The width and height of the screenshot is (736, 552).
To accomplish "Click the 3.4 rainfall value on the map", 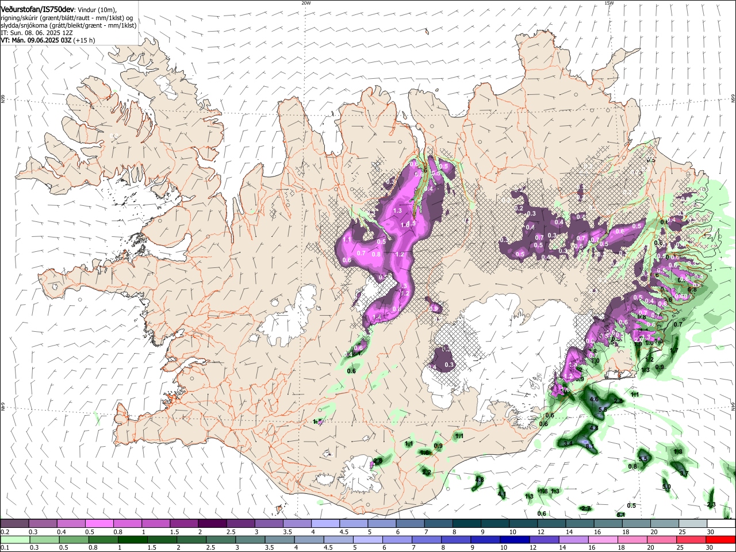I will pos(568,443).
